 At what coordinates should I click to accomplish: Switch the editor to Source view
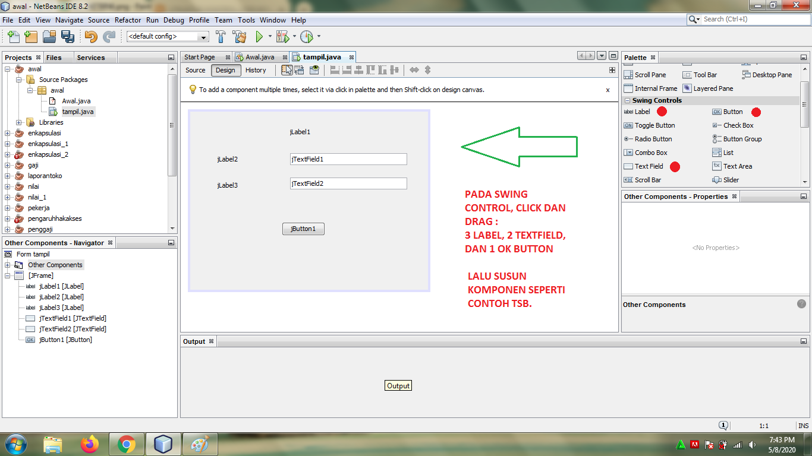click(x=195, y=69)
